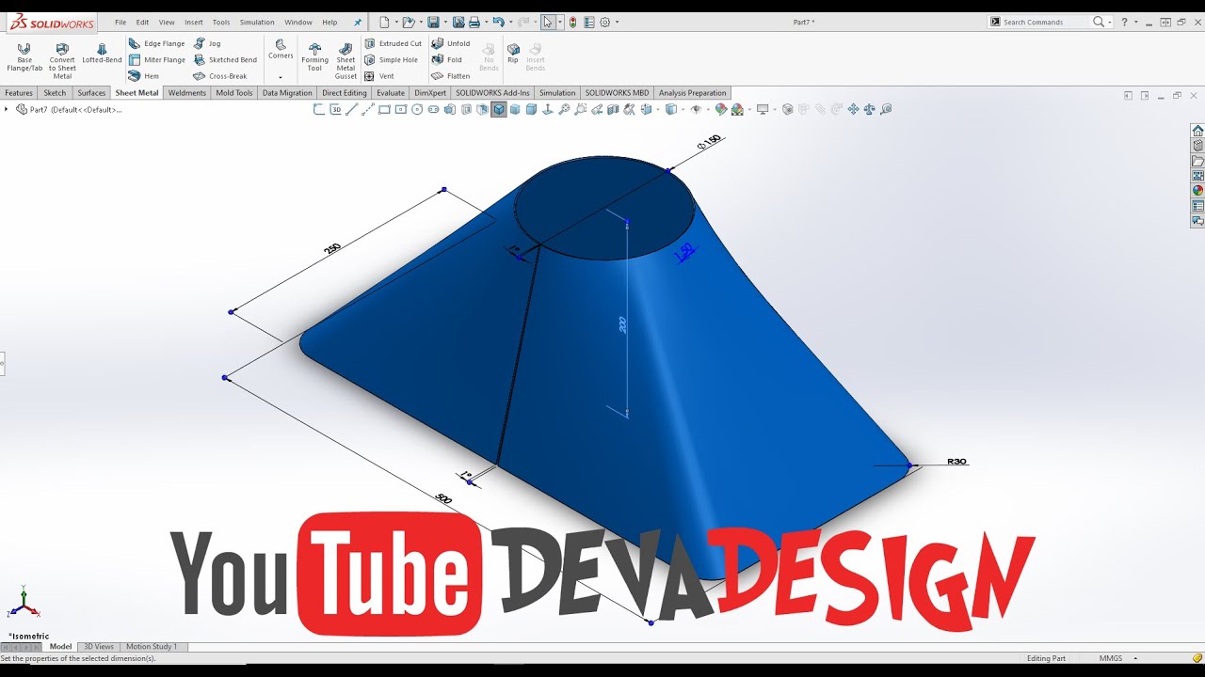The width and height of the screenshot is (1205, 677).
Task: Switch to the Evaluate tab
Action: pos(391,93)
